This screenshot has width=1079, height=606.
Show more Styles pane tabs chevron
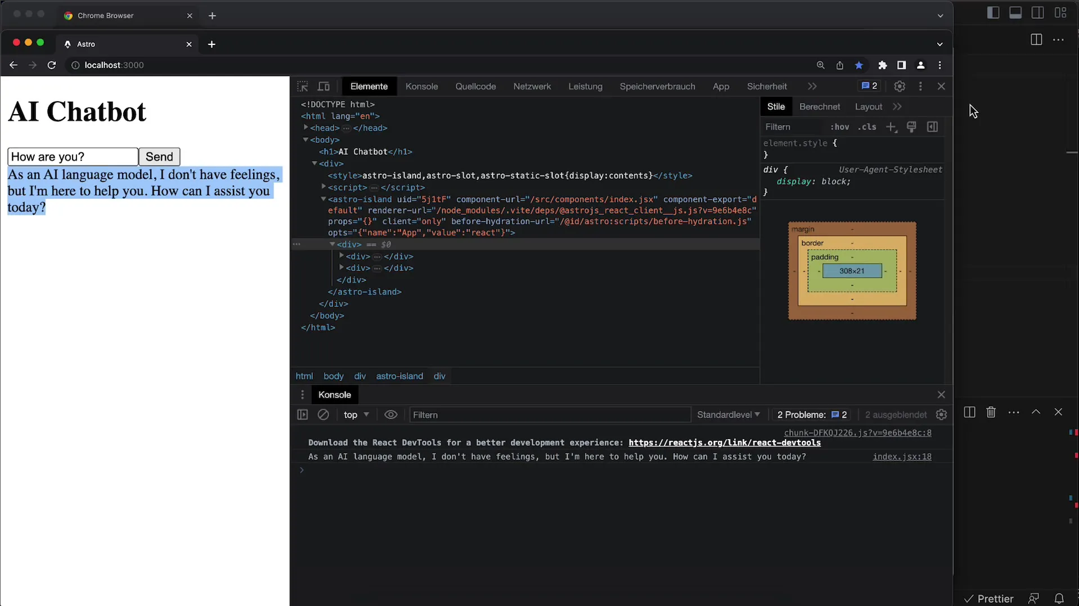coord(897,107)
